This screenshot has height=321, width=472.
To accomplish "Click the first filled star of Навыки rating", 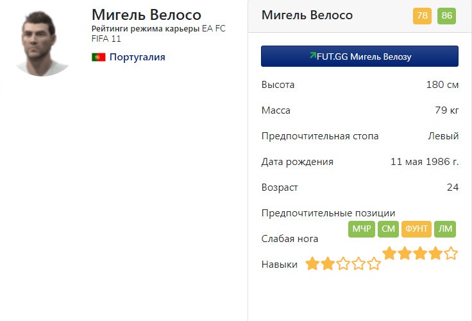I will [x=312, y=264].
